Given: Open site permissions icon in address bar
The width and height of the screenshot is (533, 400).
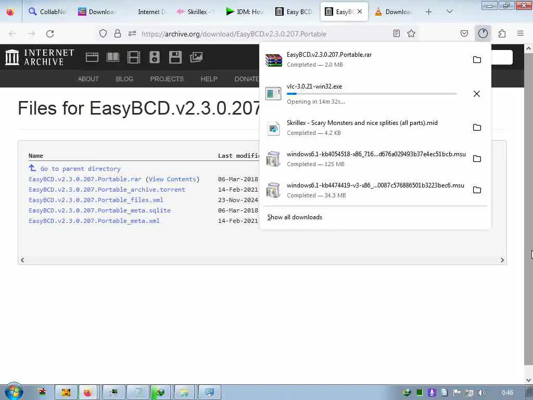Looking at the screenshot, I should click(132, 33).
